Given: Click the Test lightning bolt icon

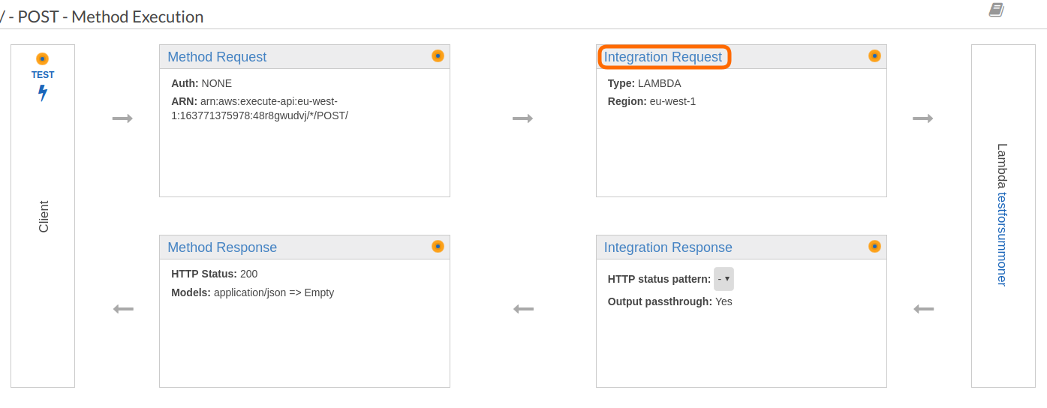Looking at the screenshot, I should 43,93.
